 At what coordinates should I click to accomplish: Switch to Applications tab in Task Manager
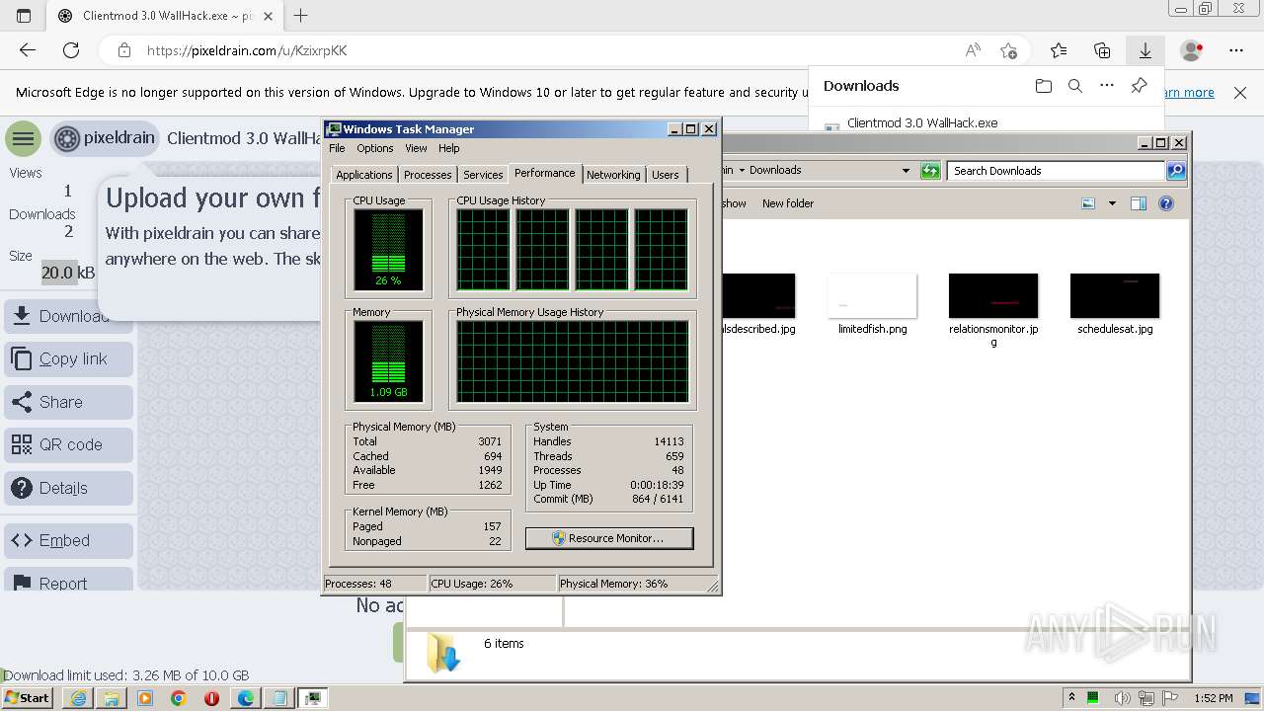(364, 175)
